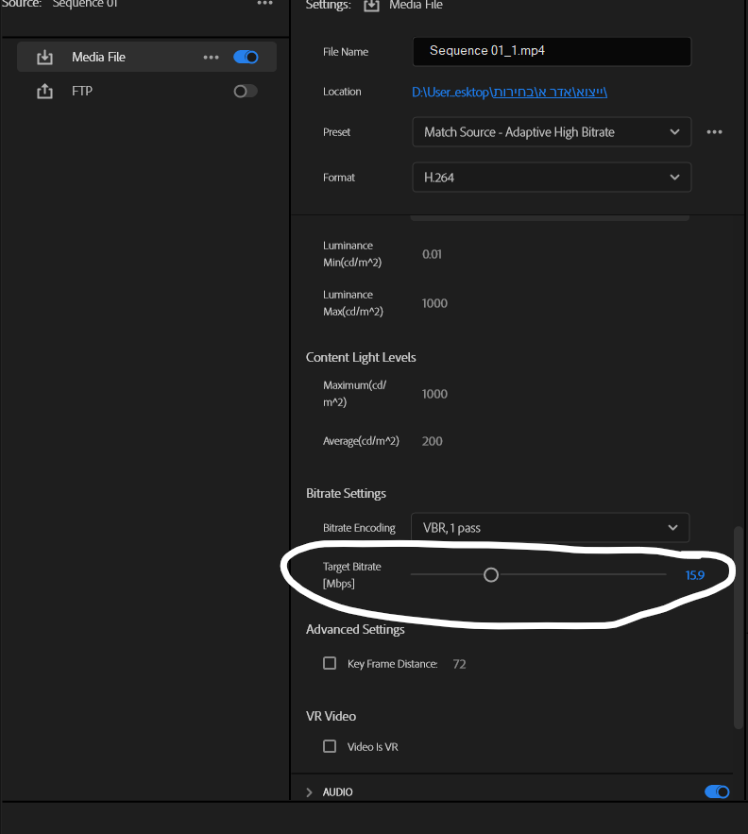748x834 pixels.
Task: Open the Format H.264 dropdown
Action: pyautogui.click(x=551, y=178)
